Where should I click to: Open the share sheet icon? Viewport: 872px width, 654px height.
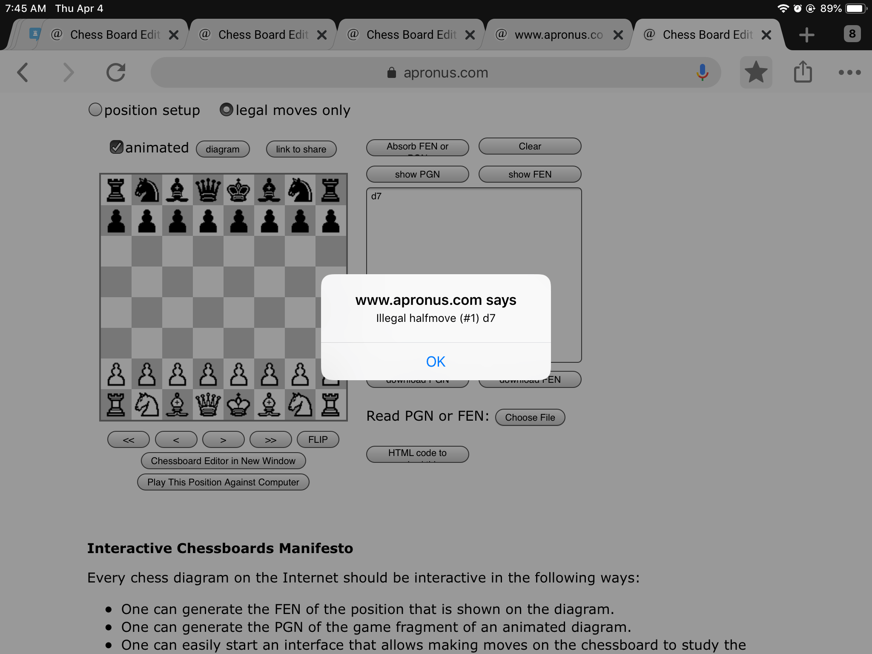coord(803,72)
